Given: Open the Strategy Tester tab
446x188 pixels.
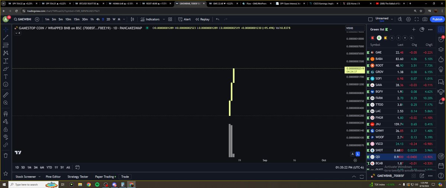Looking at the screenshot, I should pos(78,177).
